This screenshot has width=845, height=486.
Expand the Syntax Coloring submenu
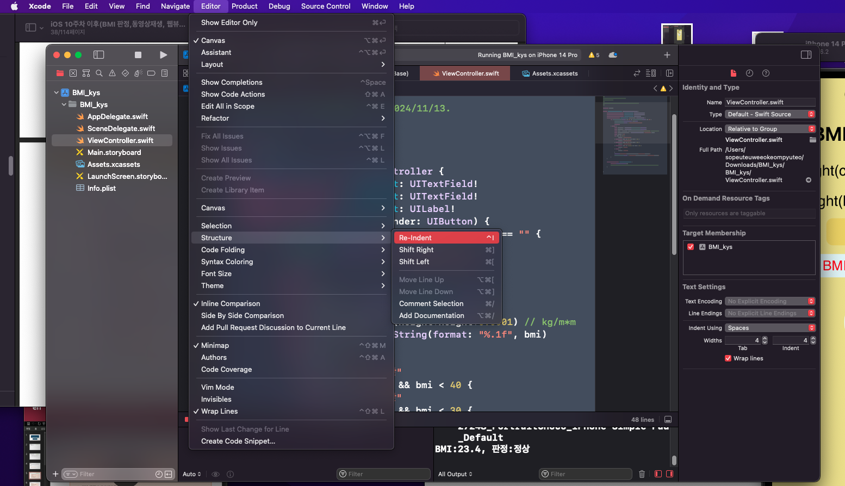[x=291, y=261]
